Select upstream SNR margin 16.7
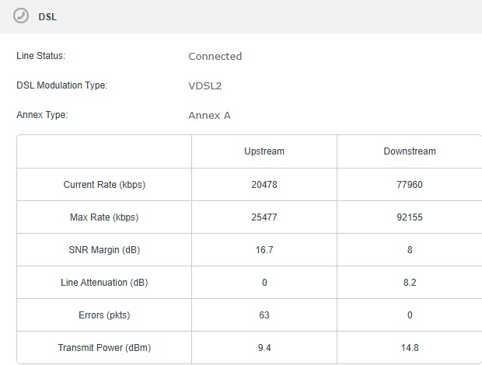482x365 pixels. coord(264,250)
